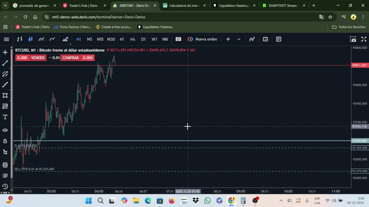This screenshot has height=207, width=369.
Task: Take a chart screenshot with camera icon
Action: tap(353, 39)
